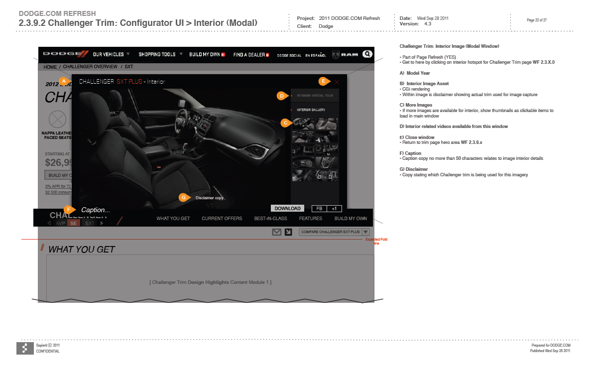
Task: Expand the Our Vehicles dropdown menu
Action: coord(111,54)
